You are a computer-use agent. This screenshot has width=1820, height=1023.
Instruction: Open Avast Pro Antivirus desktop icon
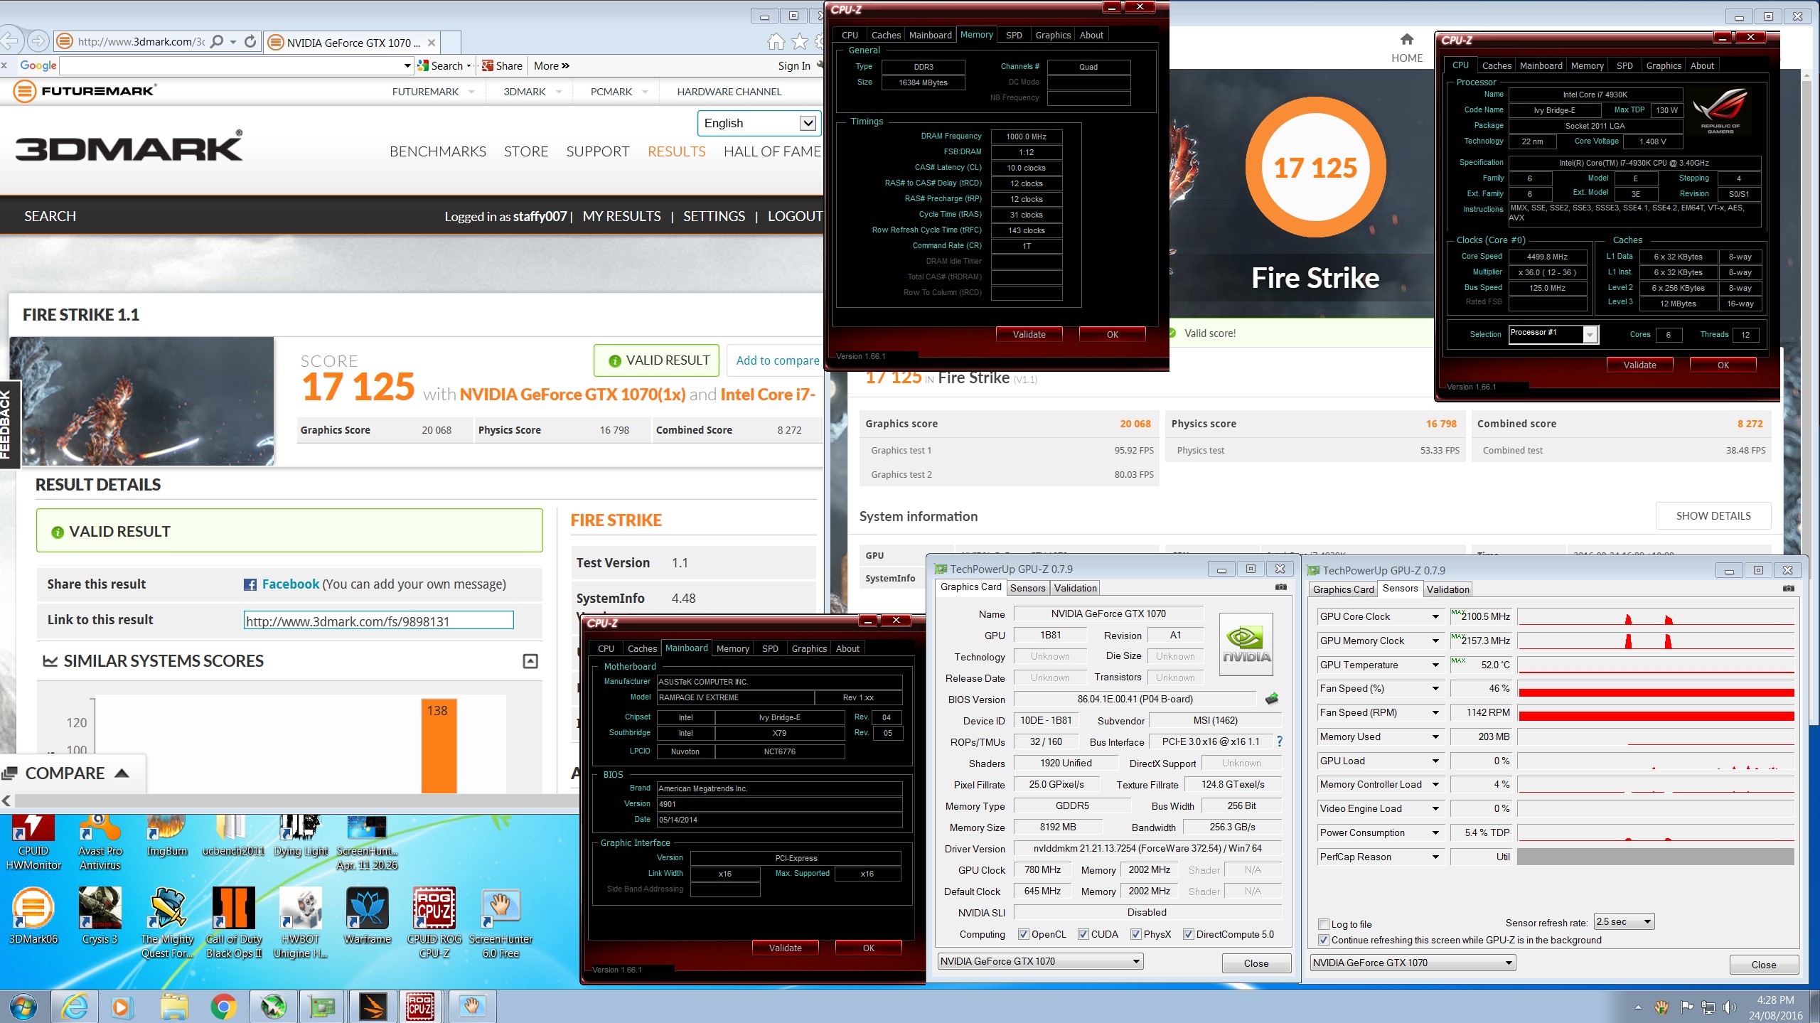(x=100, y=843)
